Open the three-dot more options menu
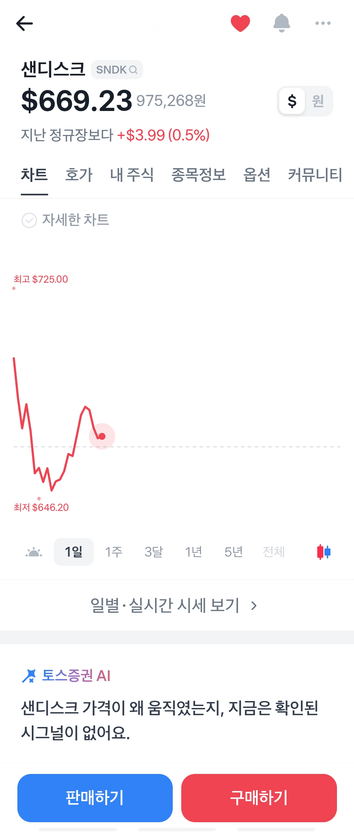The height and width of the screenshot is (836, 354). pos(323,23)
